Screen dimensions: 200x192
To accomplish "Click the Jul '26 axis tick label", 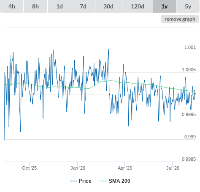I will [173, 168].
